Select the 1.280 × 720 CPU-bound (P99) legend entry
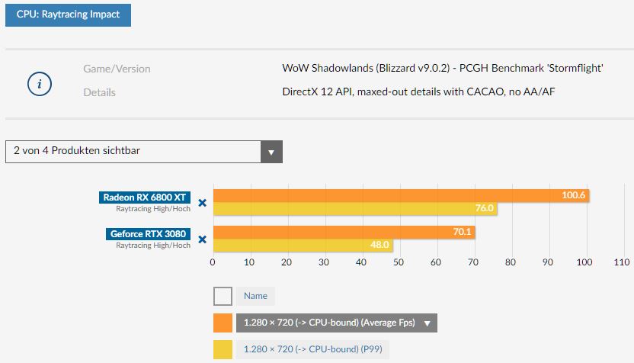The height and width of the screenshot is (363, 634). [x=312, y=349]
